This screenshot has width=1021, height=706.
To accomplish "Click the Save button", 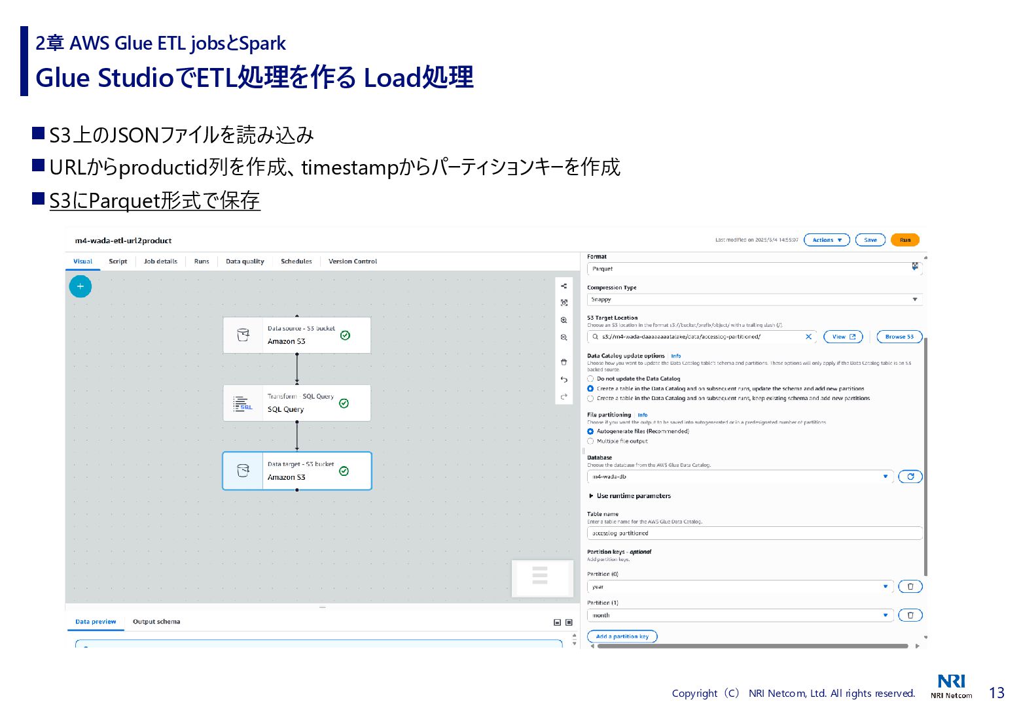I will (x=870, y=240).
